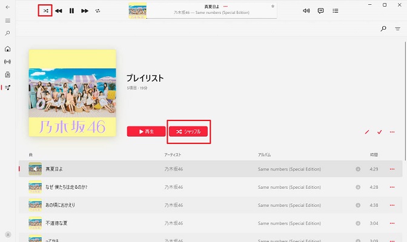Click the now playing progress bar
The width and height of the screenshot is (407, 242).
coord(211,18)
